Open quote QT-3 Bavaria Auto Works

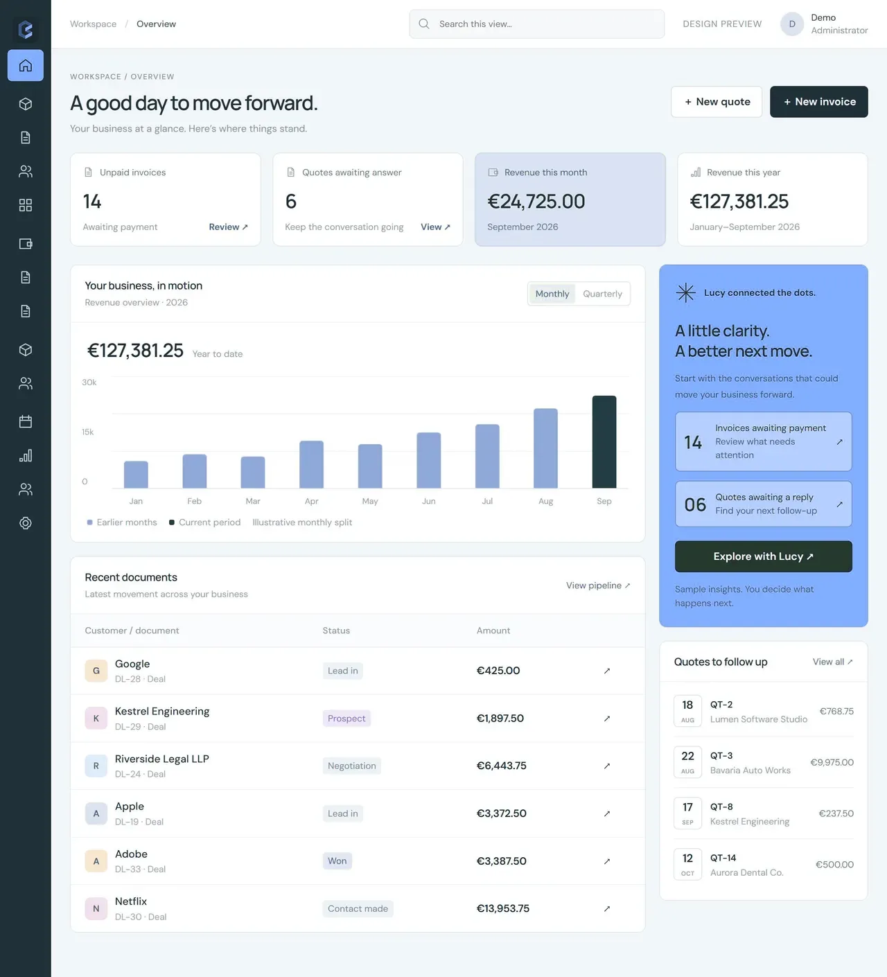tap(764, 763)
